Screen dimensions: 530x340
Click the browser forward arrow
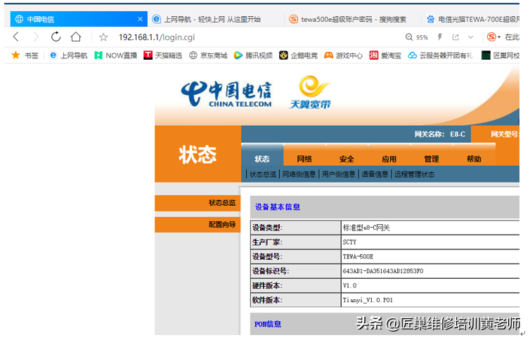[x=36, y=37]
